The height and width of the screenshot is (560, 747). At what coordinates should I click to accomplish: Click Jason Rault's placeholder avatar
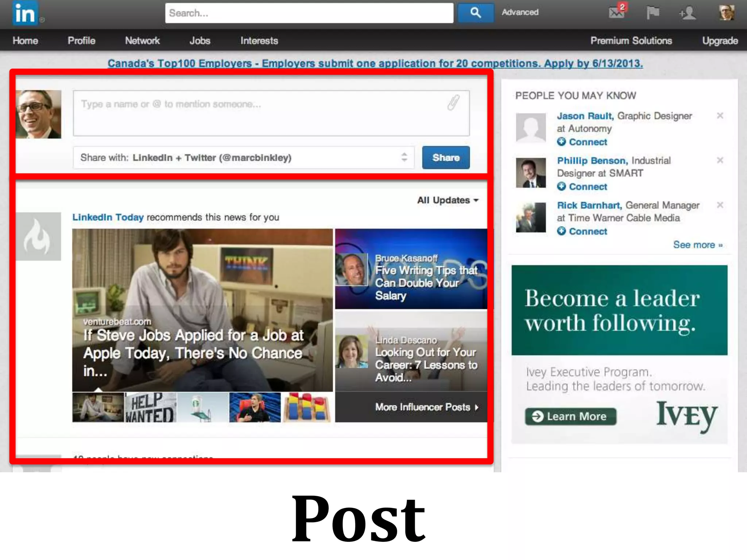click(531, 128)
